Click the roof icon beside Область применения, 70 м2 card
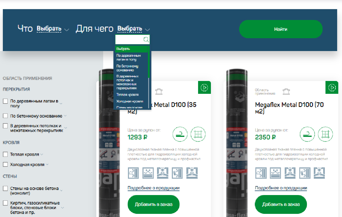The image size is (342, 217). click(286, 91)
